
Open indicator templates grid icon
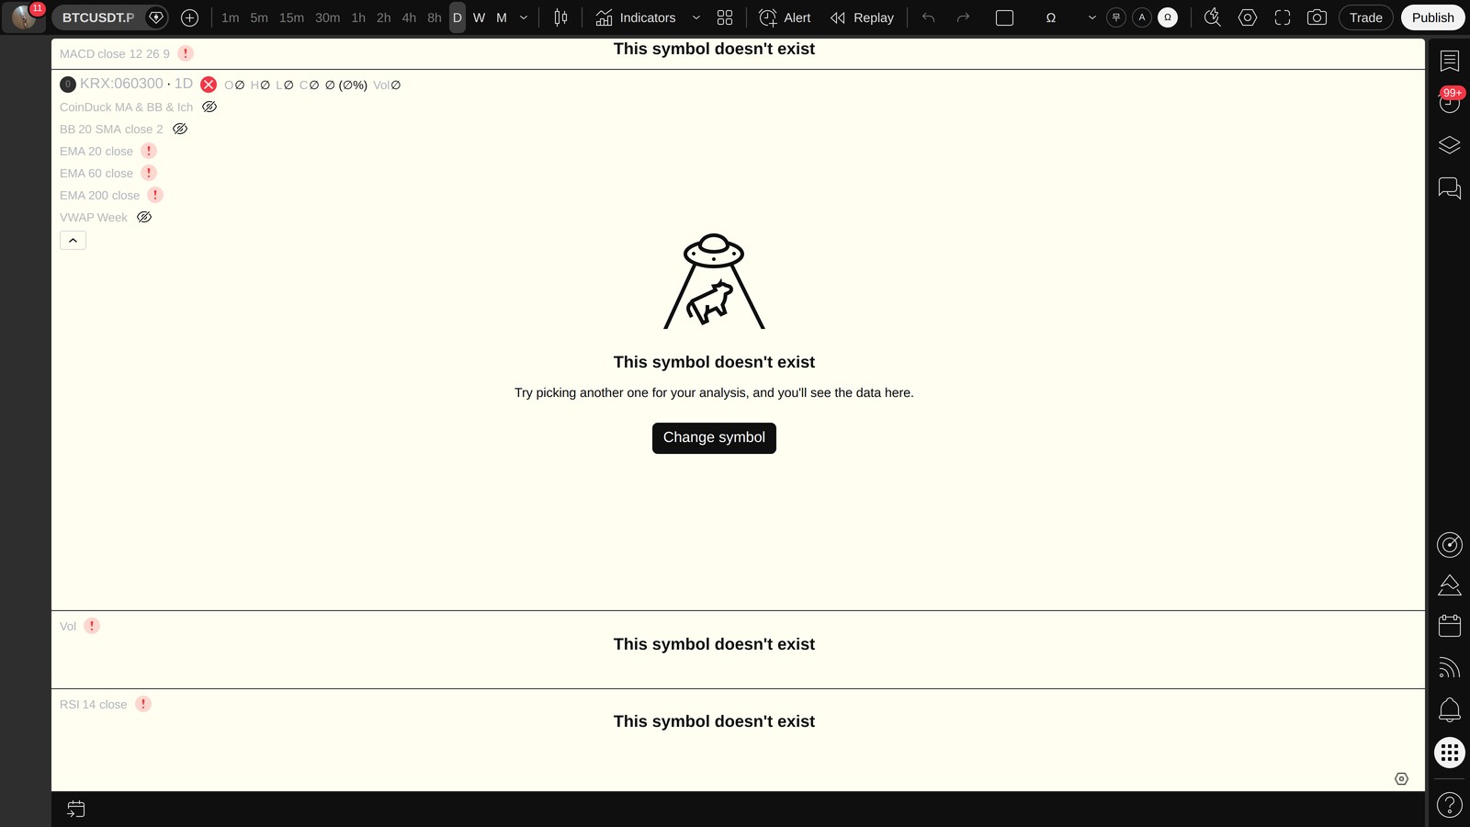pos(725,17)
